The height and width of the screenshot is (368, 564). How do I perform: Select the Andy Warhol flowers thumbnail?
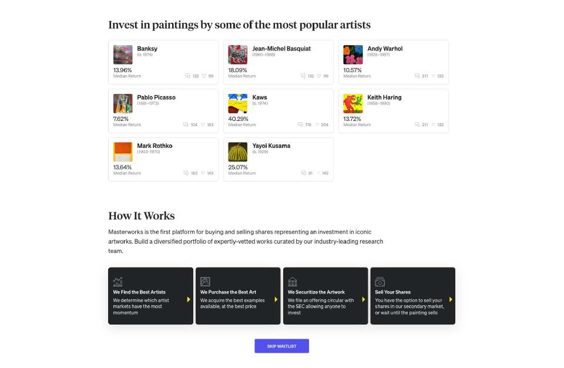(353, 55)
